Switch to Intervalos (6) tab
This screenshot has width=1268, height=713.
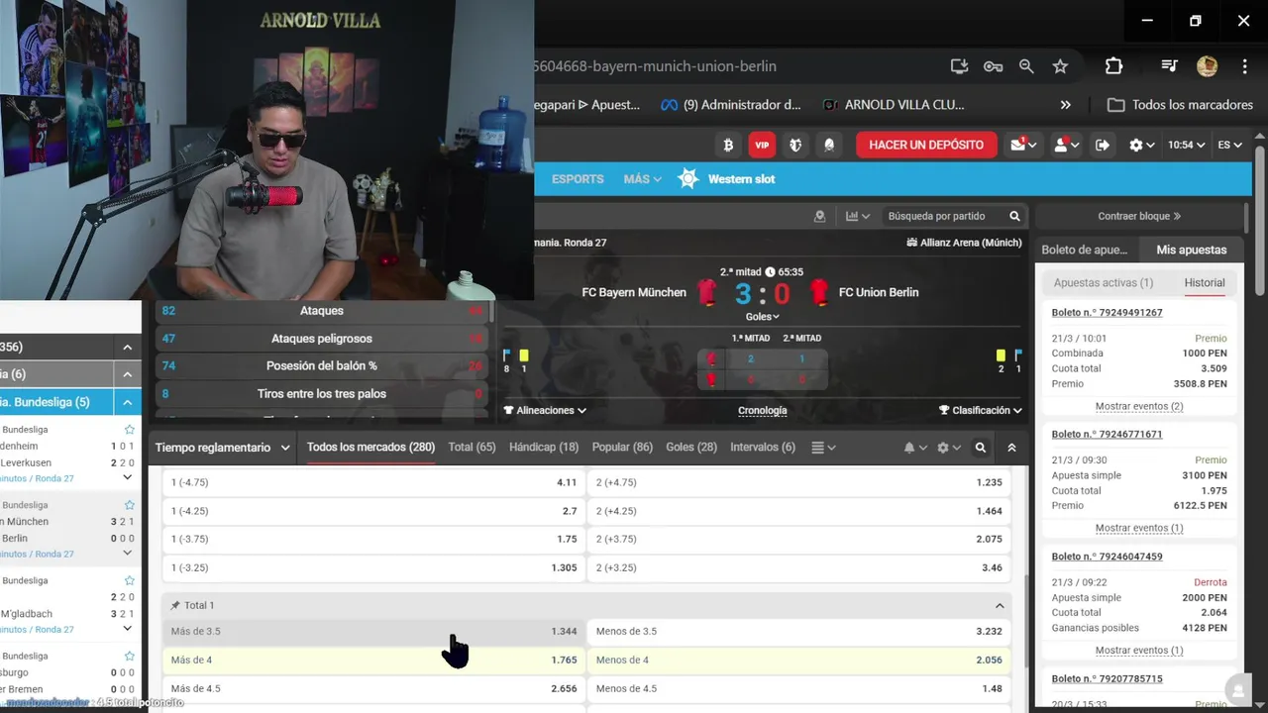click(x=763, y=448)
